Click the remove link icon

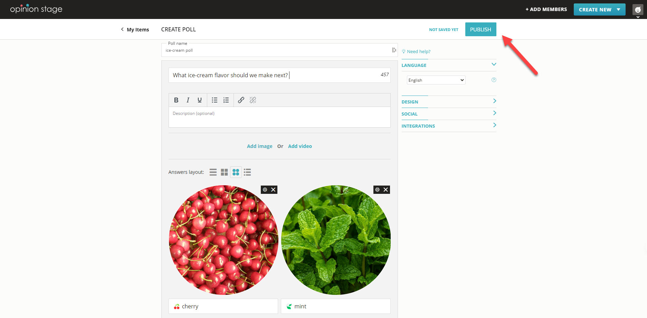pos(253,100)
